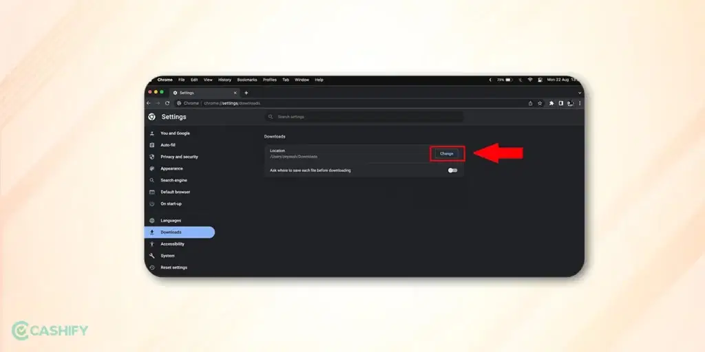This screenshot has width=705, height=352.
Task: Open the History menu
Action: [x=224, y=80]
